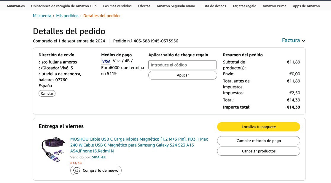The width and height of the screenshot is (331, 183).
Task: Select Ofertas in the top navigation
Action: click(144, 6)
